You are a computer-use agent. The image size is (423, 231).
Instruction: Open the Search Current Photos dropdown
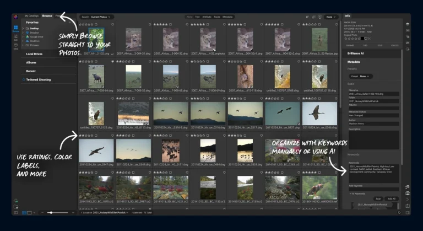pos(96,17)
